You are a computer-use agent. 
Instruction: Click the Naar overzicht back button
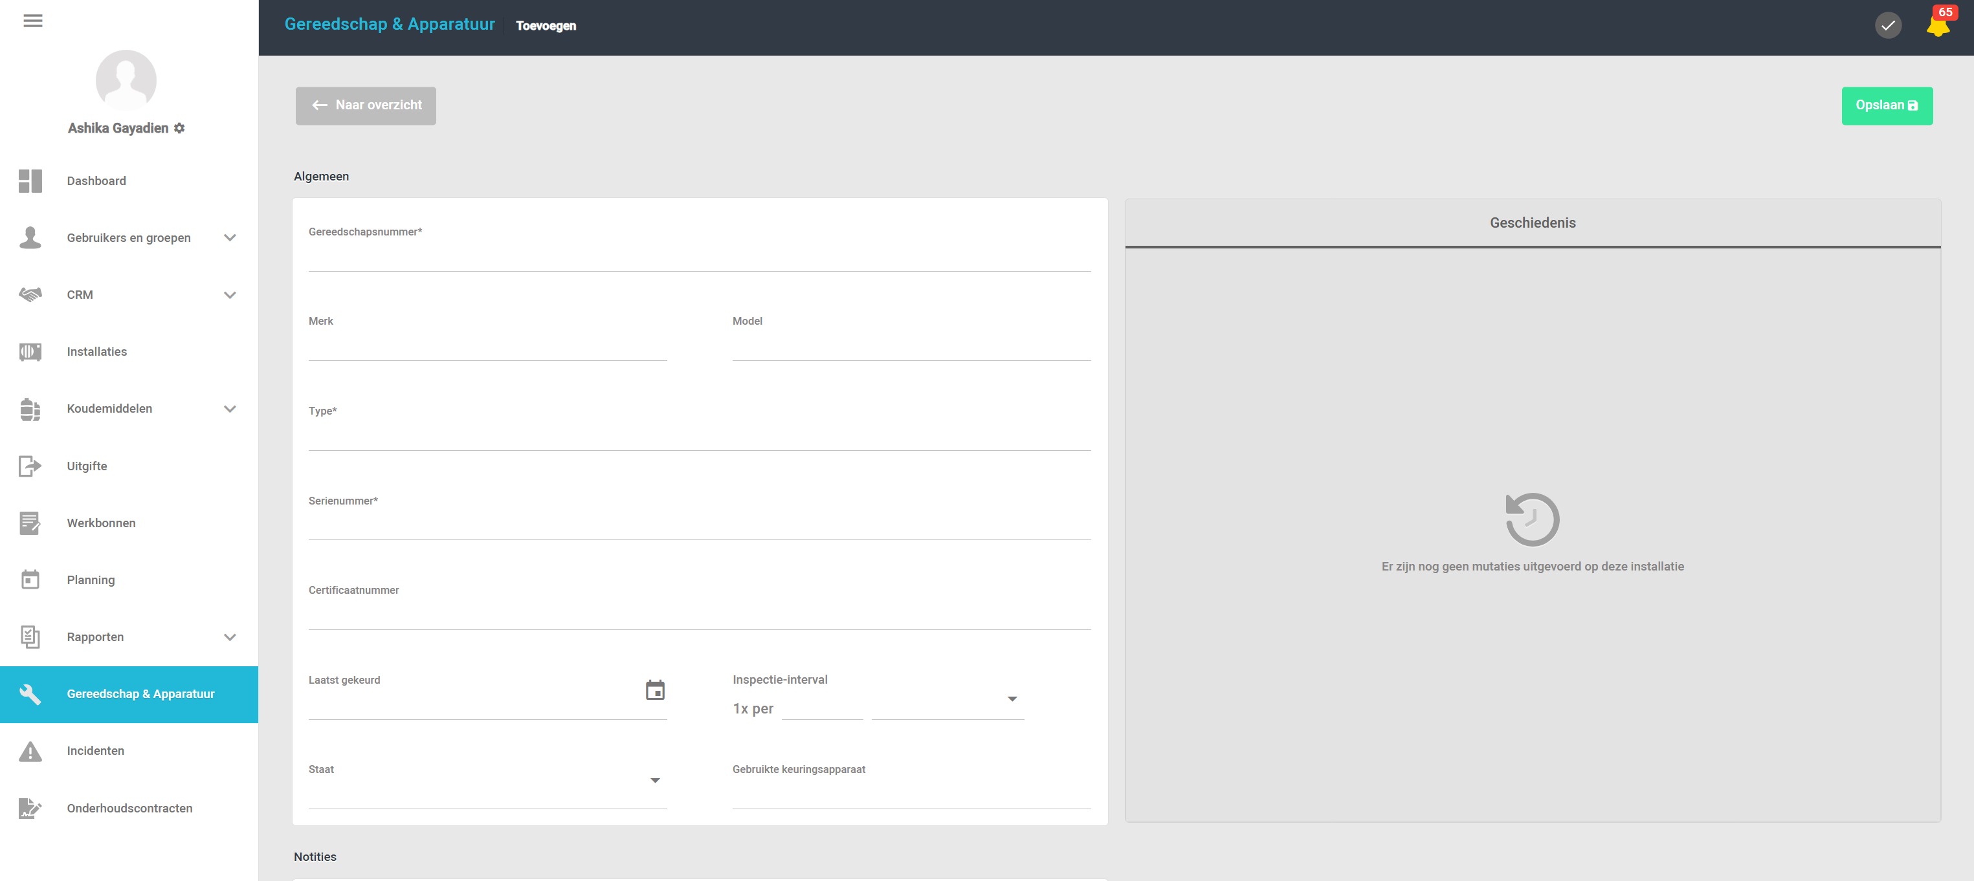coord(366,105)
